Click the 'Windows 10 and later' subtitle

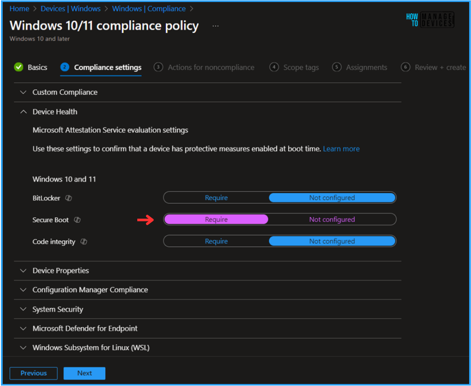click(40, 39)
